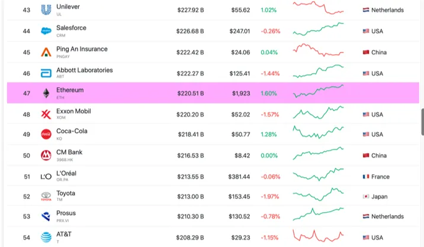This screenshot has width=424, height=247.
Task: Click the China flag in Ping An row
Action: pos(366,52)
